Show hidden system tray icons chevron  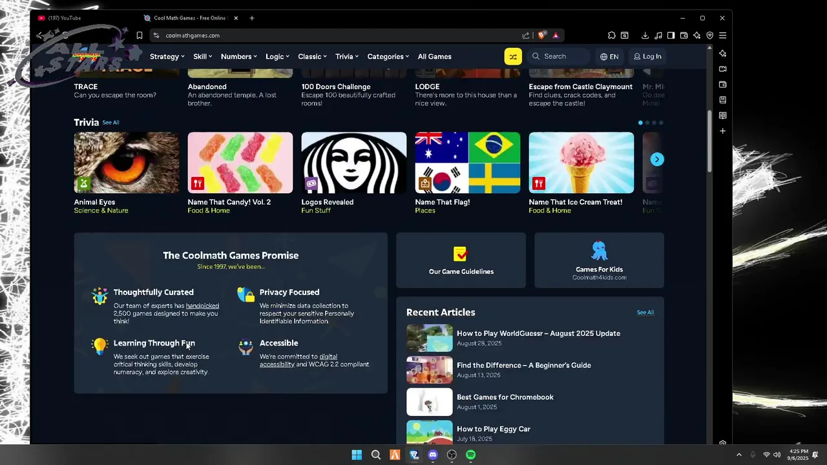point(739,455)
